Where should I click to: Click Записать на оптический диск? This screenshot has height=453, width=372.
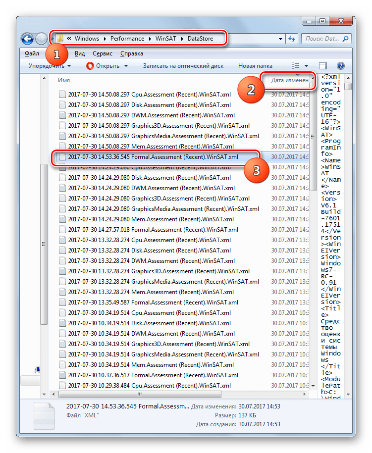[x=183, y=66]
